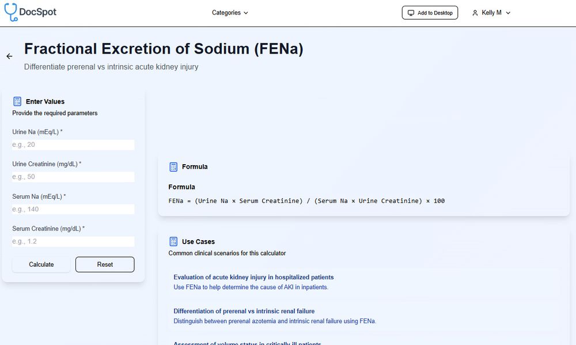Click the user profile icon
Viewport: 576px width, 345px height.
click(475, 13)
